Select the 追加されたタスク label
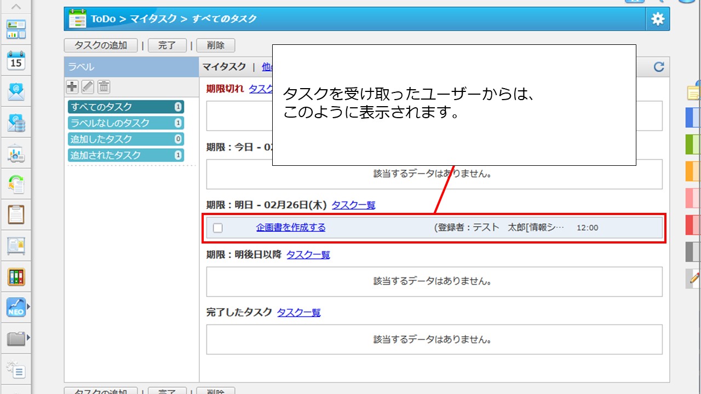 (125, 155)
